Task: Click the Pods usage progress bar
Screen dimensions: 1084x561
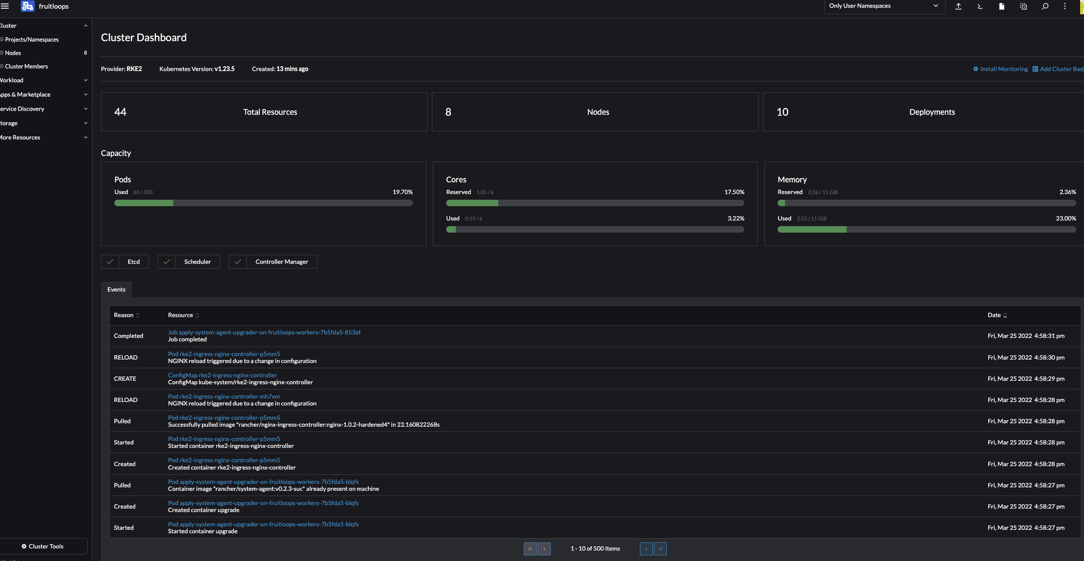Action: pyautogui.click(x=263, y=203)
